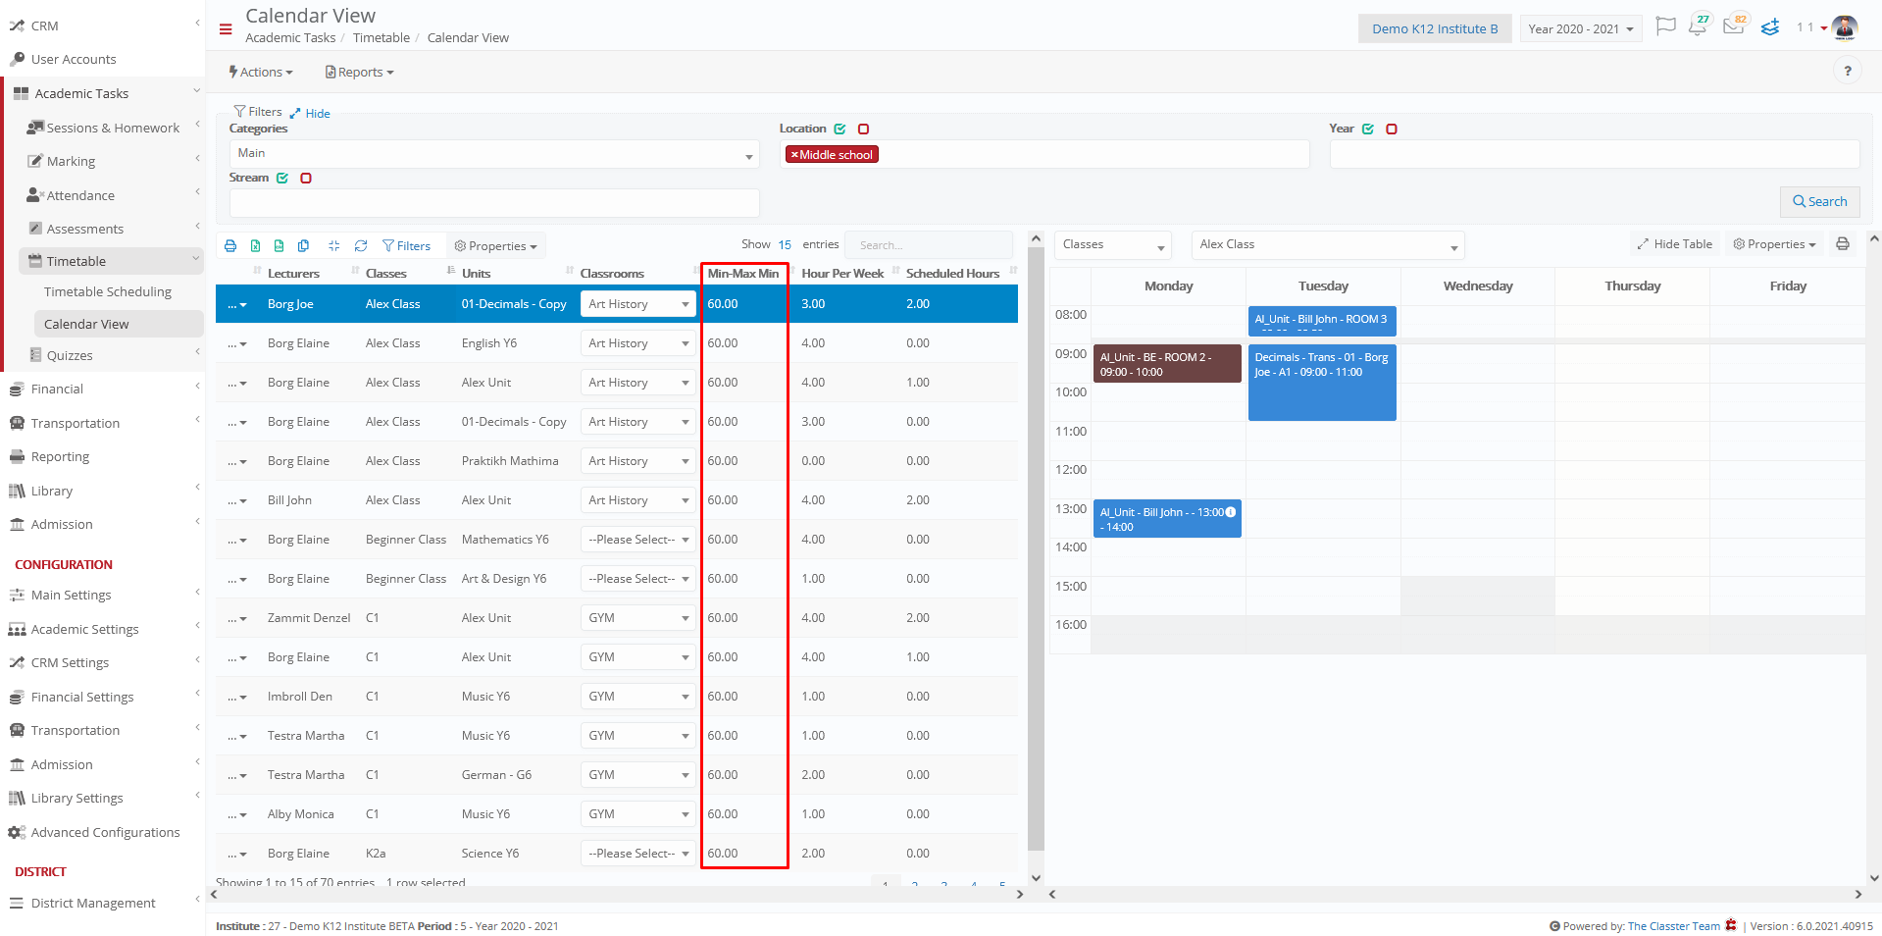
Task: Click the Location clear-all red box
Action: [864, 130]
